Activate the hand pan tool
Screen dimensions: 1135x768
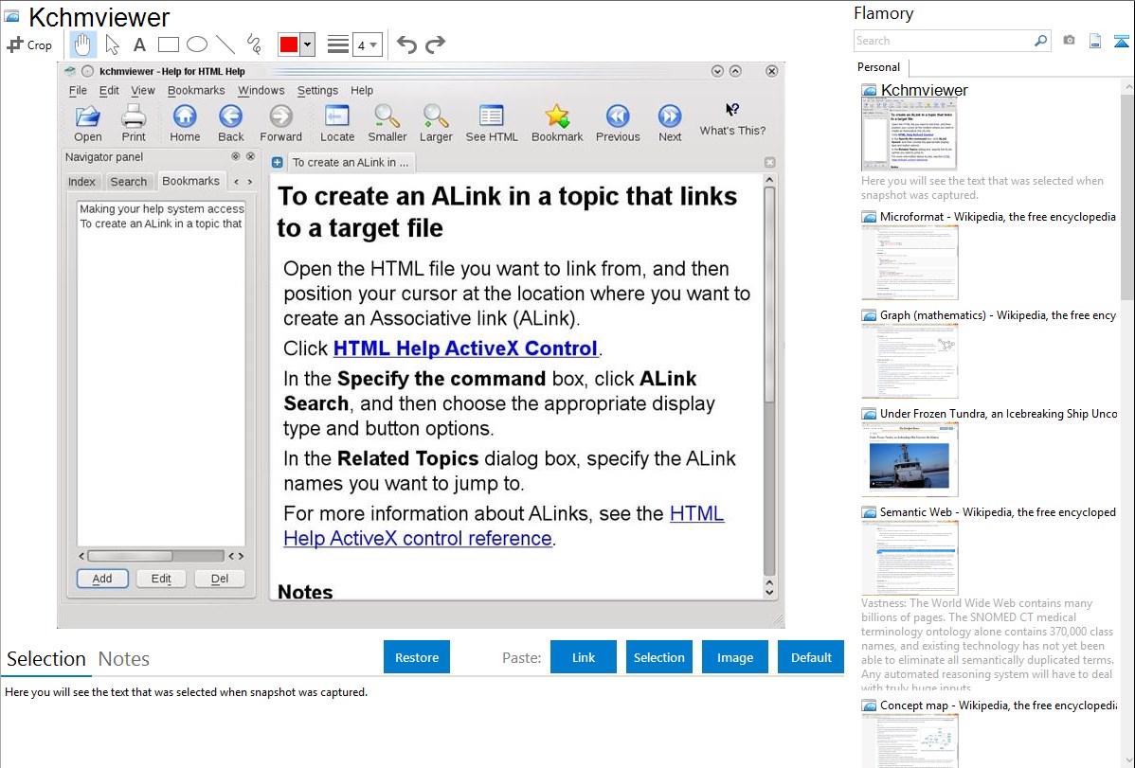82,45
